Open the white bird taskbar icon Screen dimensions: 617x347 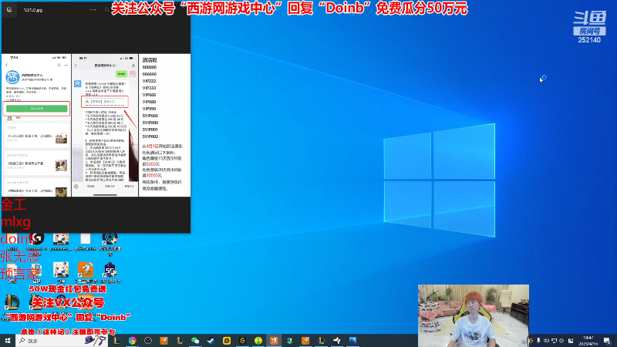[337, 341]
